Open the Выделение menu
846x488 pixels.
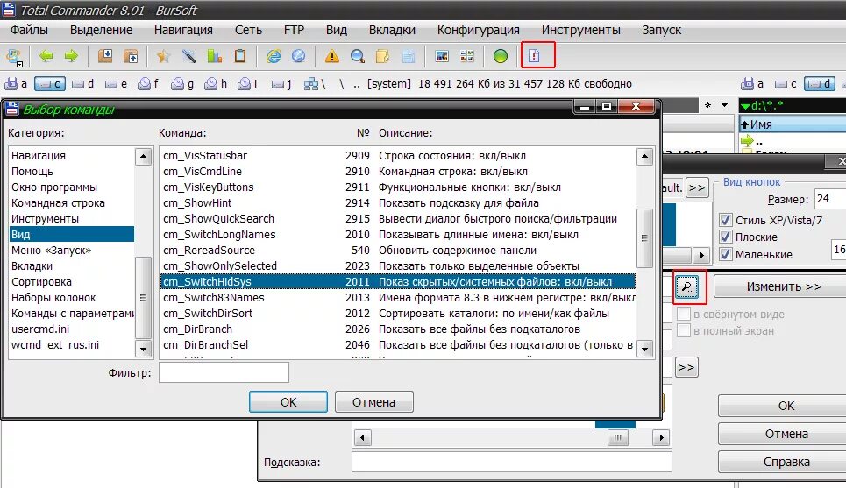pos(101,30)
